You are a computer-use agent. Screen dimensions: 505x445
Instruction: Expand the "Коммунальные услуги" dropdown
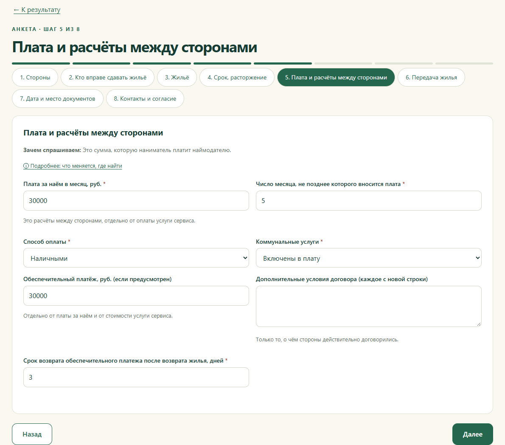(x=369, y=258)
